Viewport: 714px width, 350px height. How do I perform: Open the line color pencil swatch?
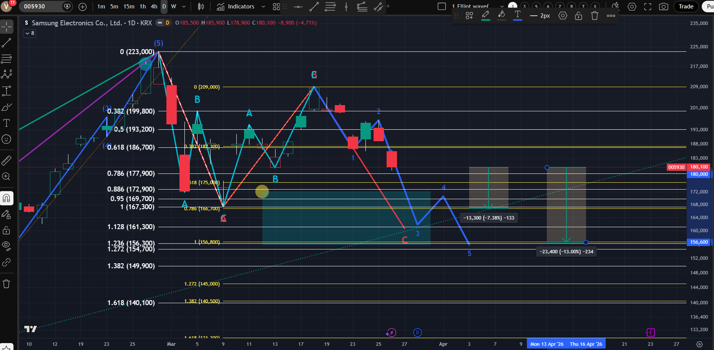485,16
